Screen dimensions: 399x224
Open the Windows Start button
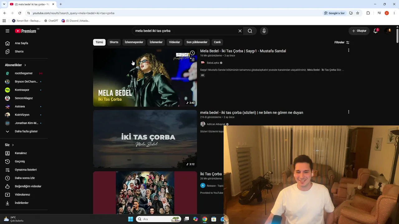tap(131, 219)
